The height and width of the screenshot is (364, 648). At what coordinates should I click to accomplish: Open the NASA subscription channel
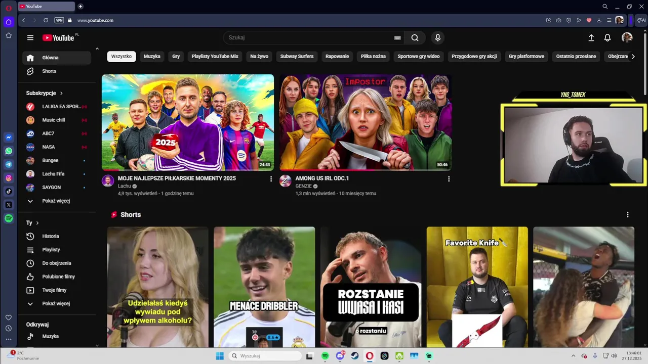click(57, 147)
